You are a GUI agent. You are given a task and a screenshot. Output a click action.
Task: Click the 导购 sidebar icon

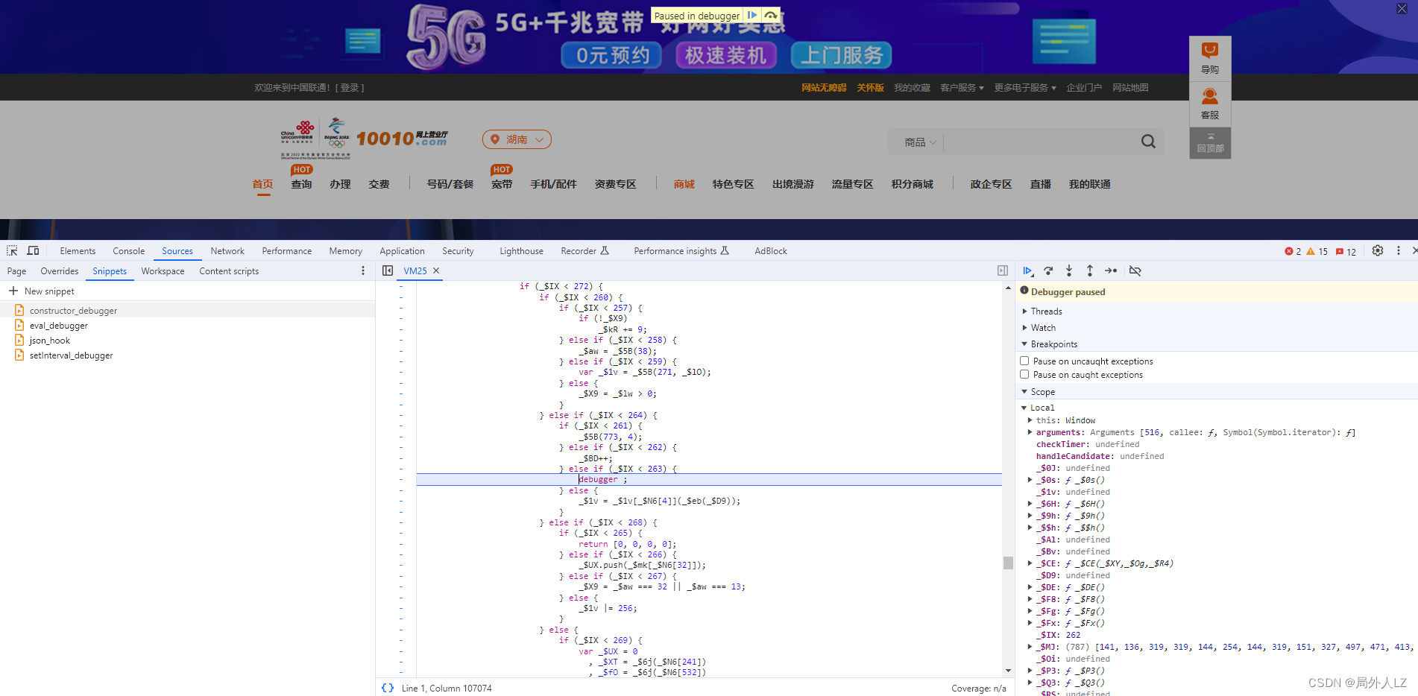click(x=1210, y=58)
